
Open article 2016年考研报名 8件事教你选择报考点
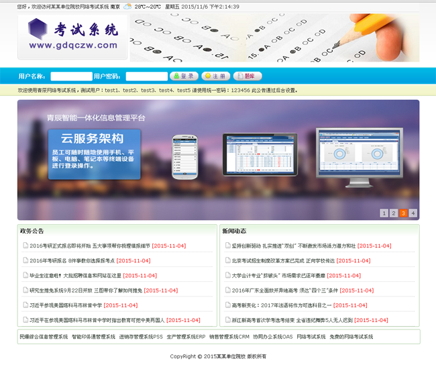click(72, 261)
